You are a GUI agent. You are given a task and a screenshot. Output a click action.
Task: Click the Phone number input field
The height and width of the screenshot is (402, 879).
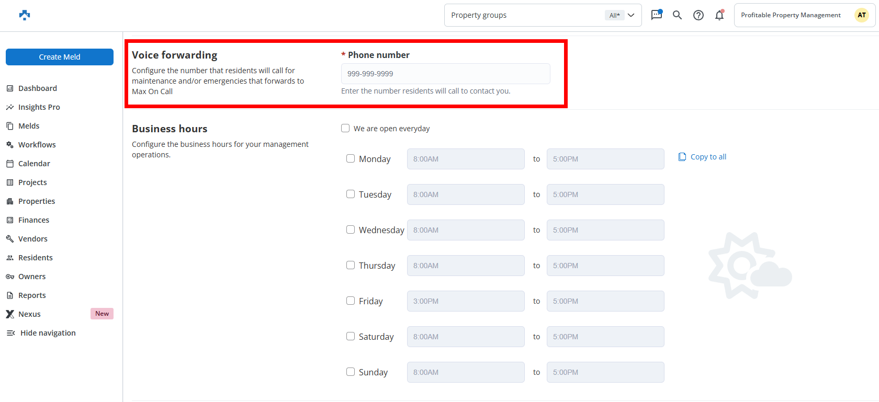(445, 74)
